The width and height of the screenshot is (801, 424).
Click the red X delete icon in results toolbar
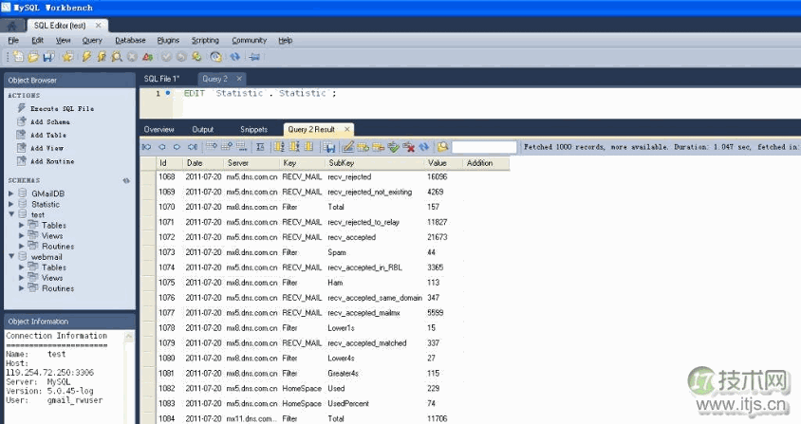(x=408, y=147)
